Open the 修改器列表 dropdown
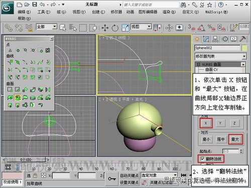This screenshot has width=251, height=188. 244,56
